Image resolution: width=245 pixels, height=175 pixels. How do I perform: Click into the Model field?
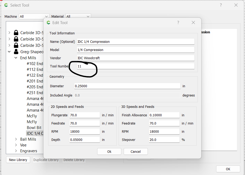point(136,50)
